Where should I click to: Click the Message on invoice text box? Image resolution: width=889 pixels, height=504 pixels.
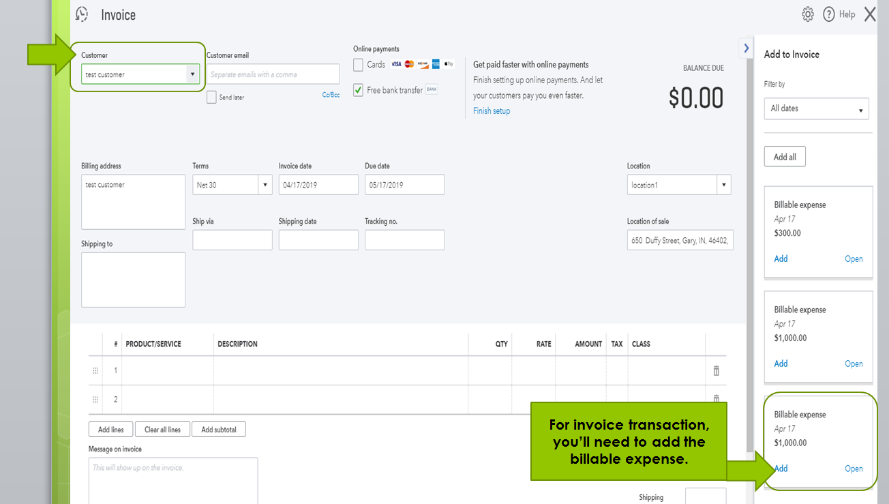point(173,481)
